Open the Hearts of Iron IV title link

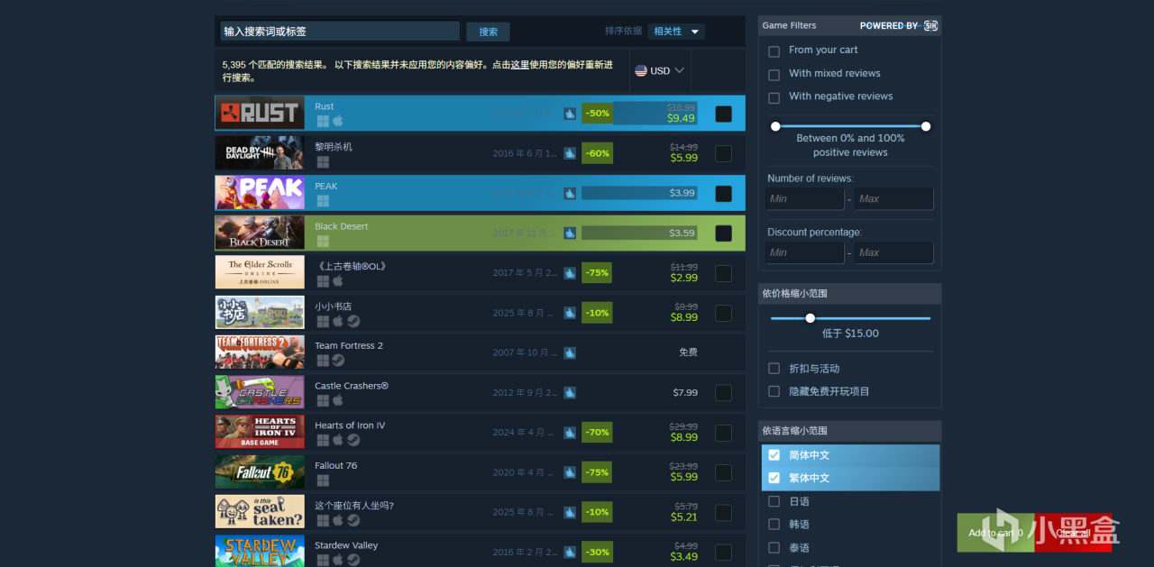350,425
